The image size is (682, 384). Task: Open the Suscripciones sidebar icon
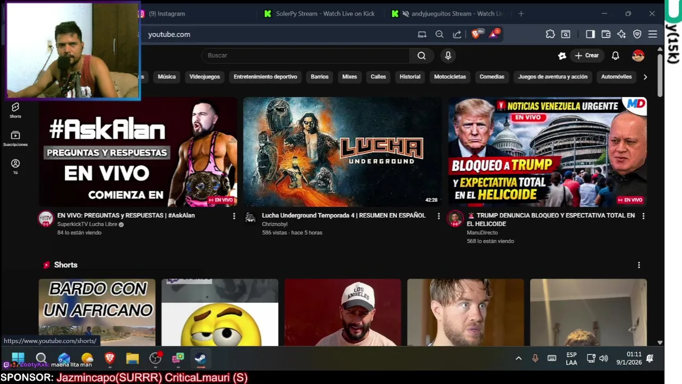15,138
